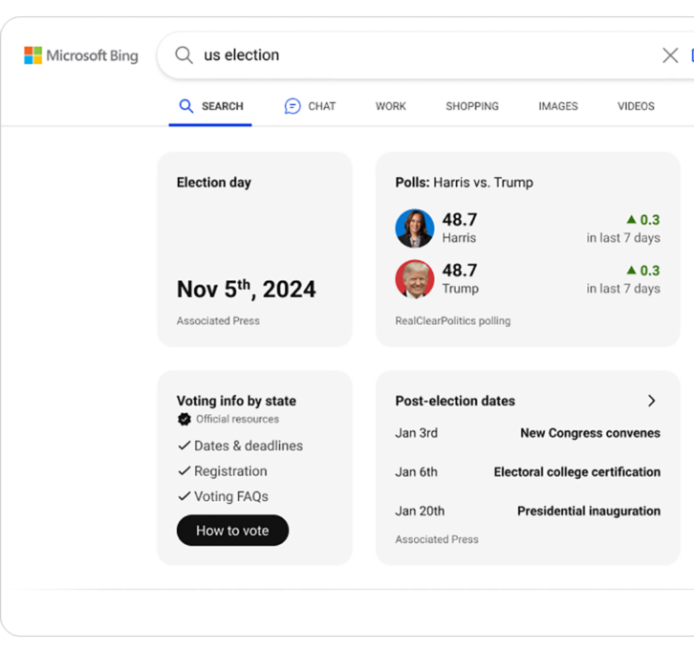Click the Harris profile photo

tap(415, 229)
